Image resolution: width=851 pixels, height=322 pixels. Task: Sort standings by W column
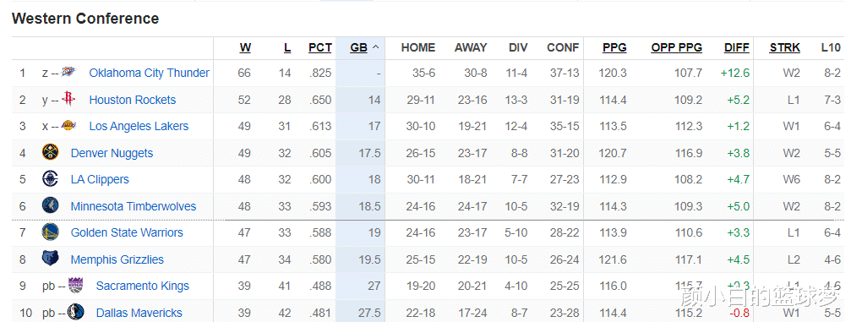coord(245,48)
